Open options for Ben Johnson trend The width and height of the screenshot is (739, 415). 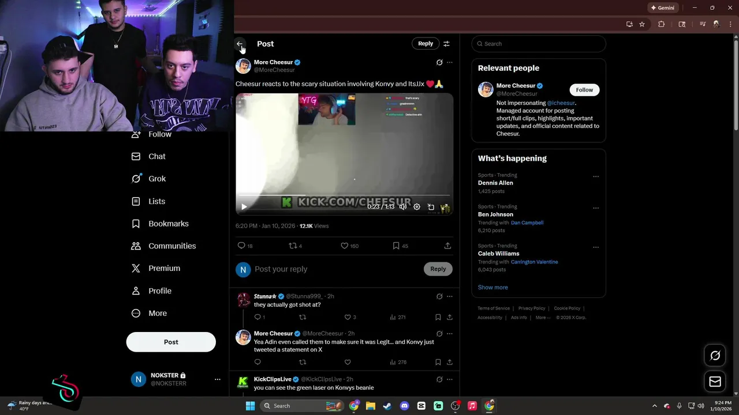(596, 208)
